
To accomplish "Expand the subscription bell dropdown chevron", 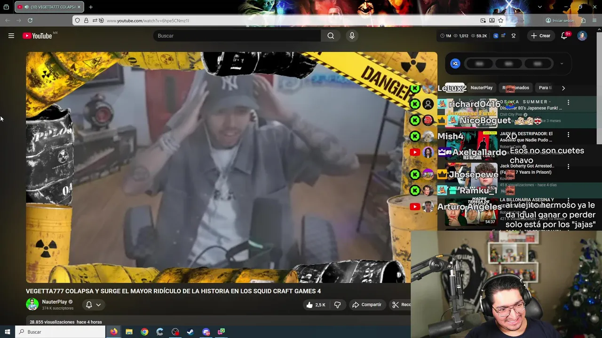I will tap(98, 305).
